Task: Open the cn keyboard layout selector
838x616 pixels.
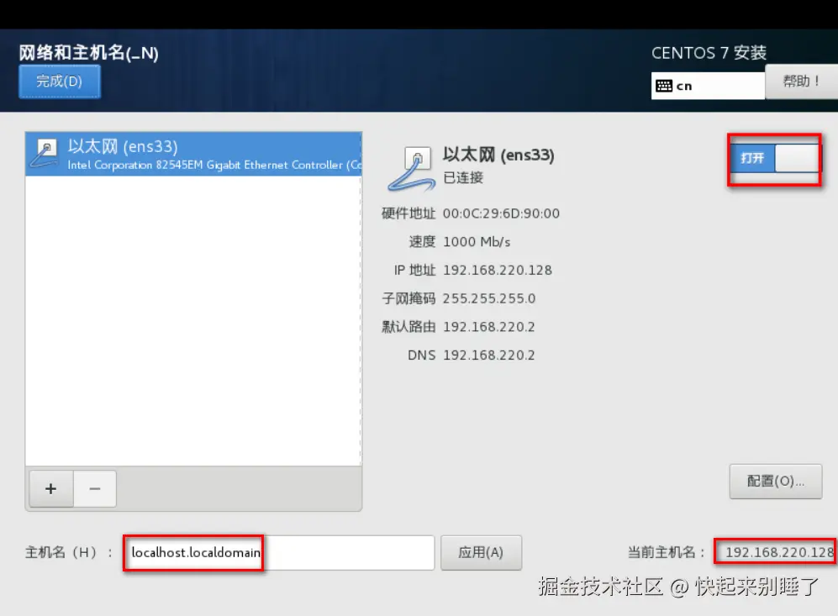Action: pos(708,86)
